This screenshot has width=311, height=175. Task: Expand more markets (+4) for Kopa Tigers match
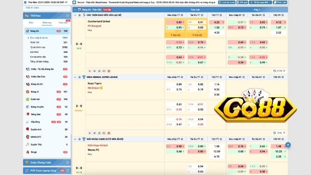pos(279,133)
